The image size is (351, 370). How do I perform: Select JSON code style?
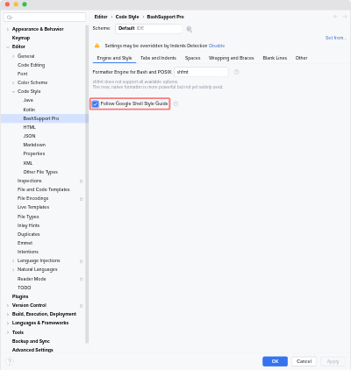(x=29, y=136)
